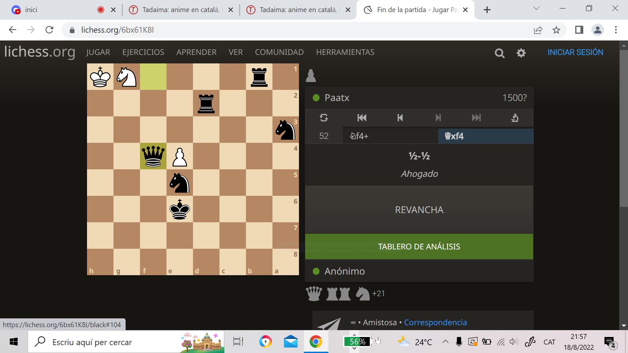This screenshot has width=628, height=353.
Task: Select move Nf4+ in move list
Action: point(391,136)
